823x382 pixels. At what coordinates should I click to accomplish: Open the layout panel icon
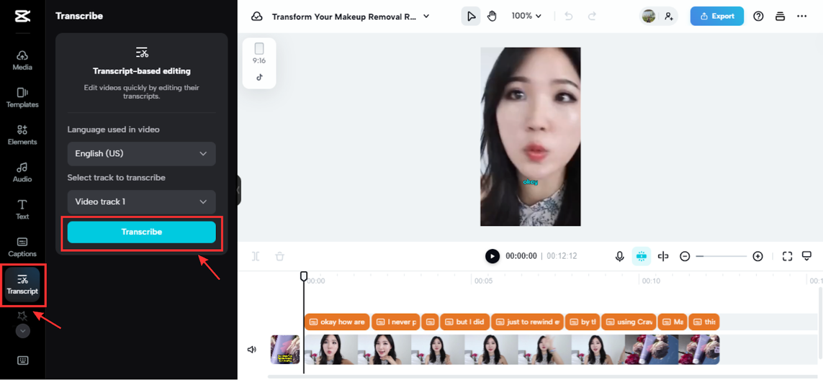[780, 16]
